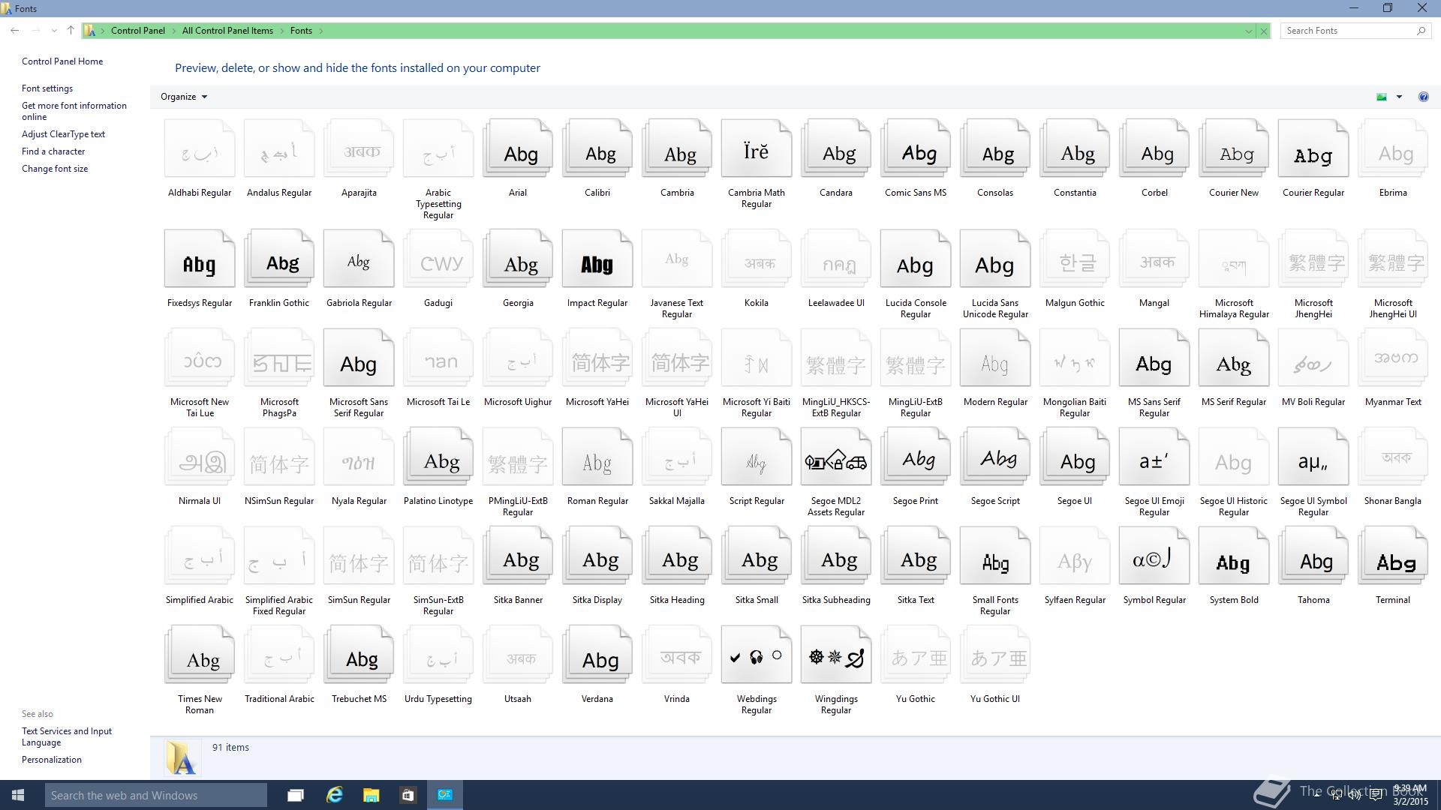Screen dimensions: 1441x810
Task: Launch Internet Explorer from the taskbar
Action: pyautogui.click(x=335, y=795)
